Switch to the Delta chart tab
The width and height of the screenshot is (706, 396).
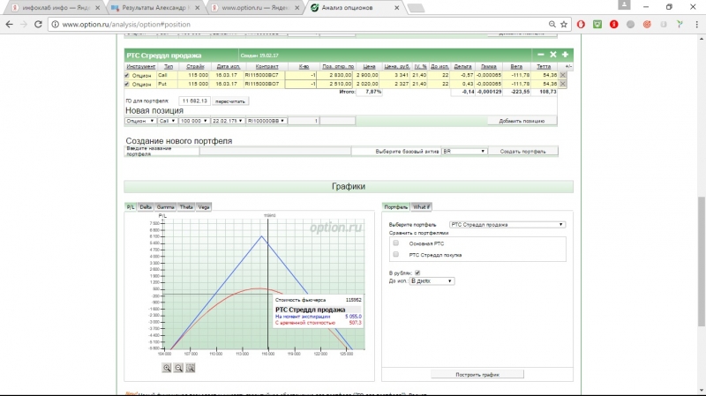(x=146, y=207)
